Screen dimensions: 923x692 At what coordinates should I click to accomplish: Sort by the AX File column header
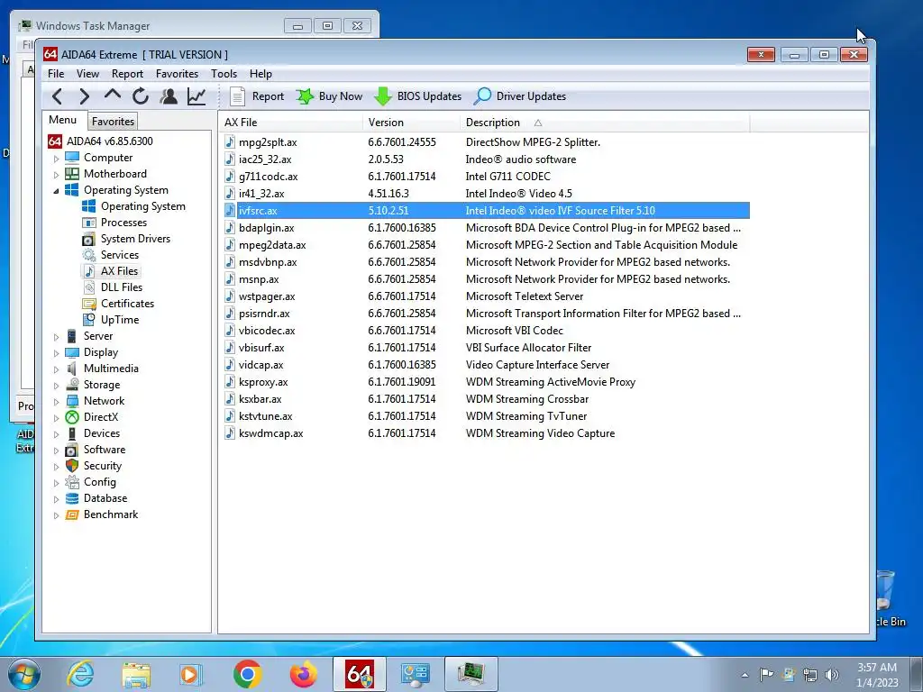tap(290, 123)
